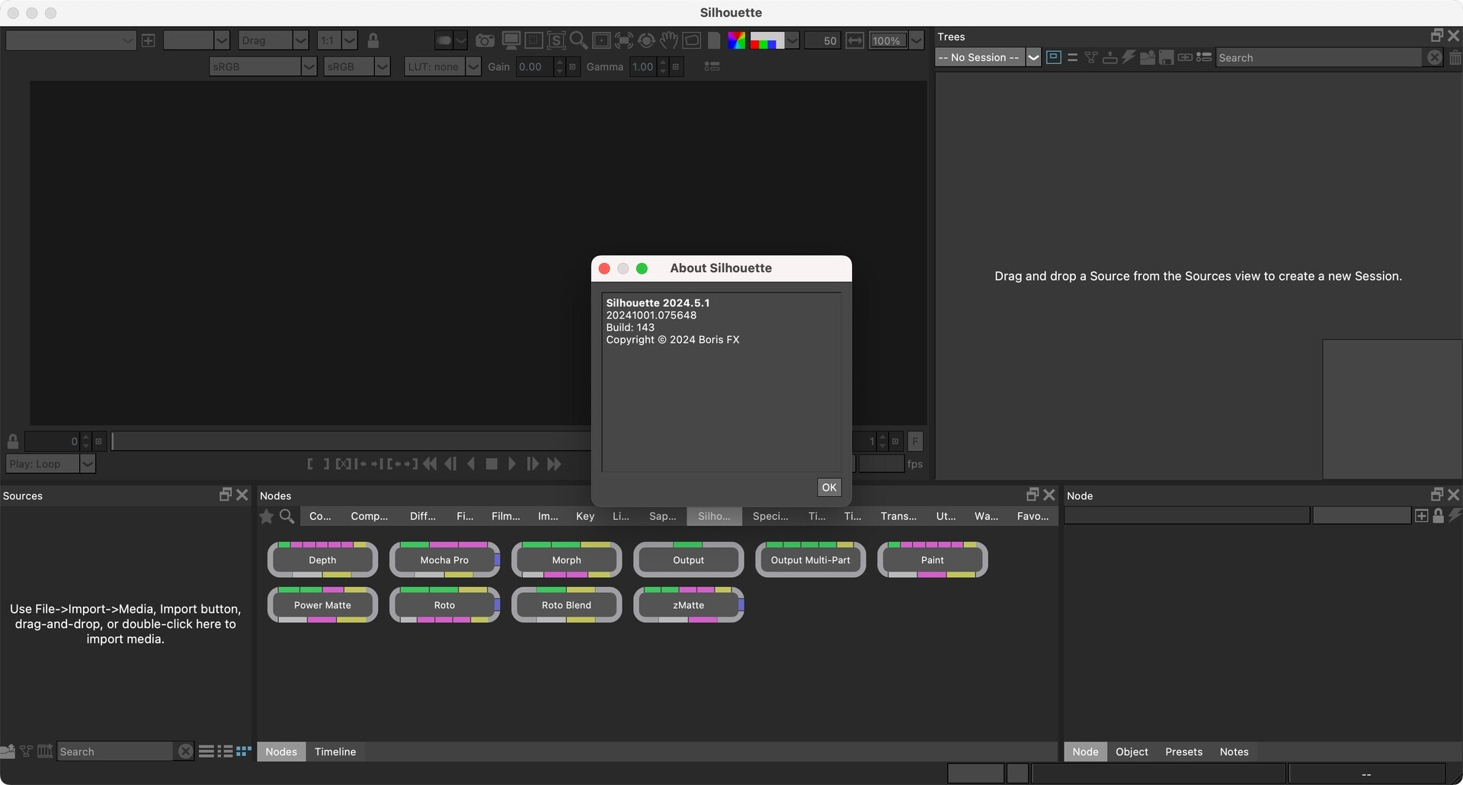Click the RGB color channels icon
The image size is (1463, 785).
[x=736, y=40]
